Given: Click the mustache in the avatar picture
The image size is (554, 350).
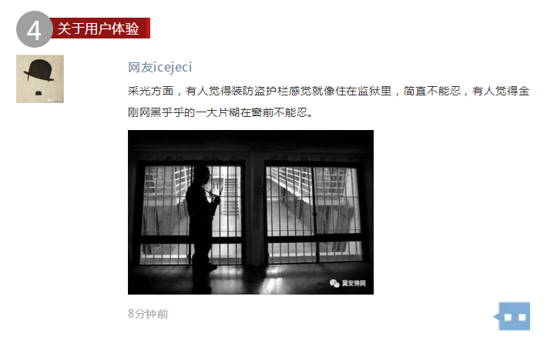Looking at the screenshot, I should [x=39, y=93].
